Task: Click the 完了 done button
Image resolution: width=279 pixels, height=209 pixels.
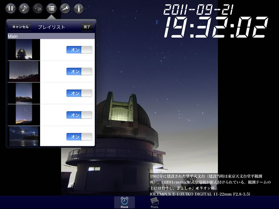Action: pos(87,27)
